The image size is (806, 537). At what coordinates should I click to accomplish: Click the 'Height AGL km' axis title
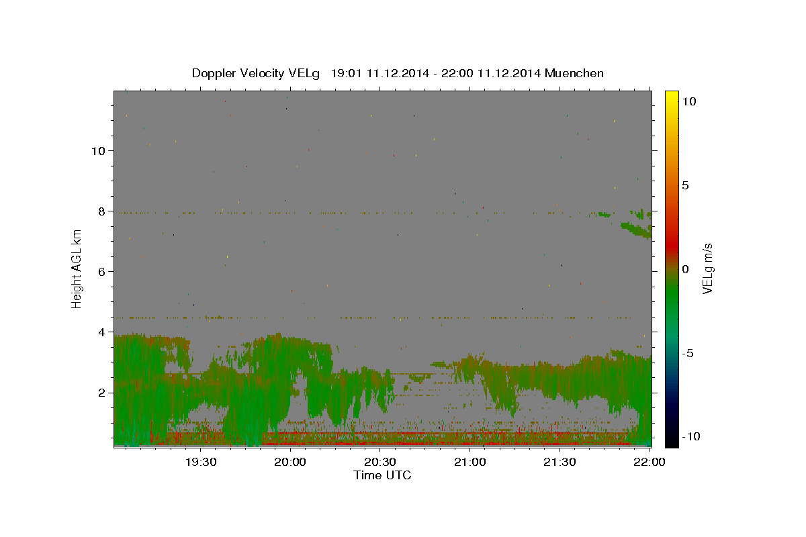coord(77,268)
